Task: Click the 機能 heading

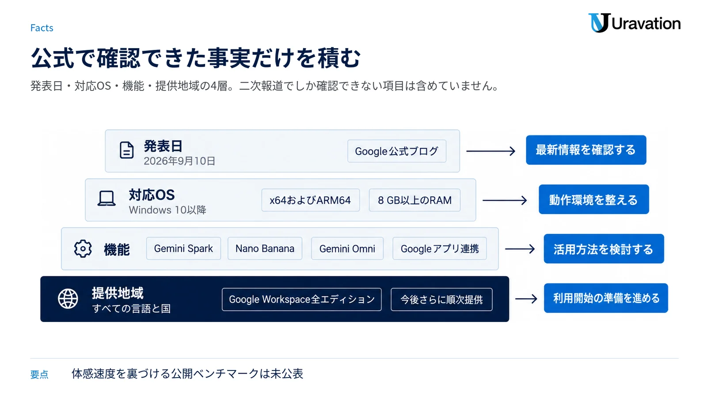Action: pyautogui.click(x=117, y=250)
